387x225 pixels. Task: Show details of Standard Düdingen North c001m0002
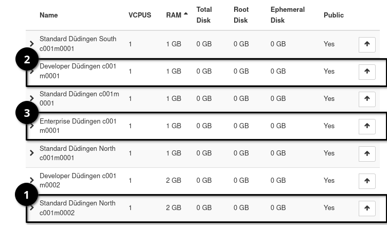[32, 207]
